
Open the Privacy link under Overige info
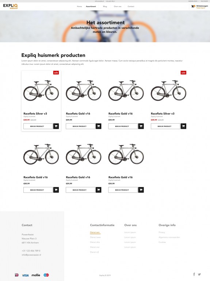click(162, 232)
